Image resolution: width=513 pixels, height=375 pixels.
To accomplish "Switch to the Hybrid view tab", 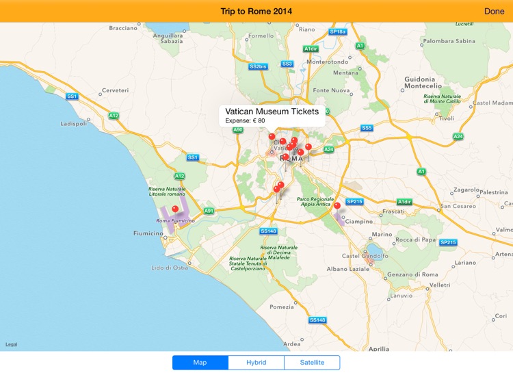I will click(256, 363).
